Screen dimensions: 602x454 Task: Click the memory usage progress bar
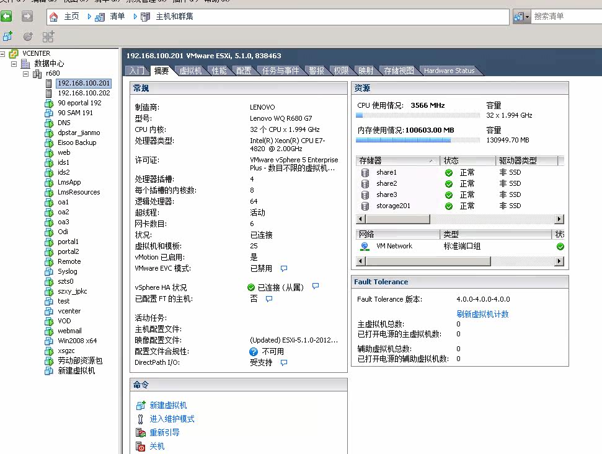[x=418, y=140]
